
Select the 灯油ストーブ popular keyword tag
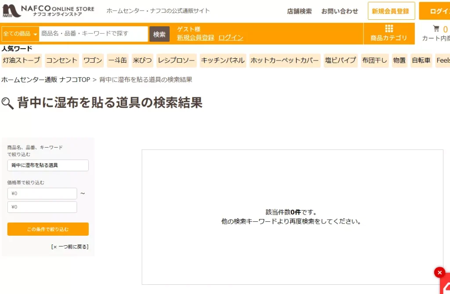pos(21,60)
